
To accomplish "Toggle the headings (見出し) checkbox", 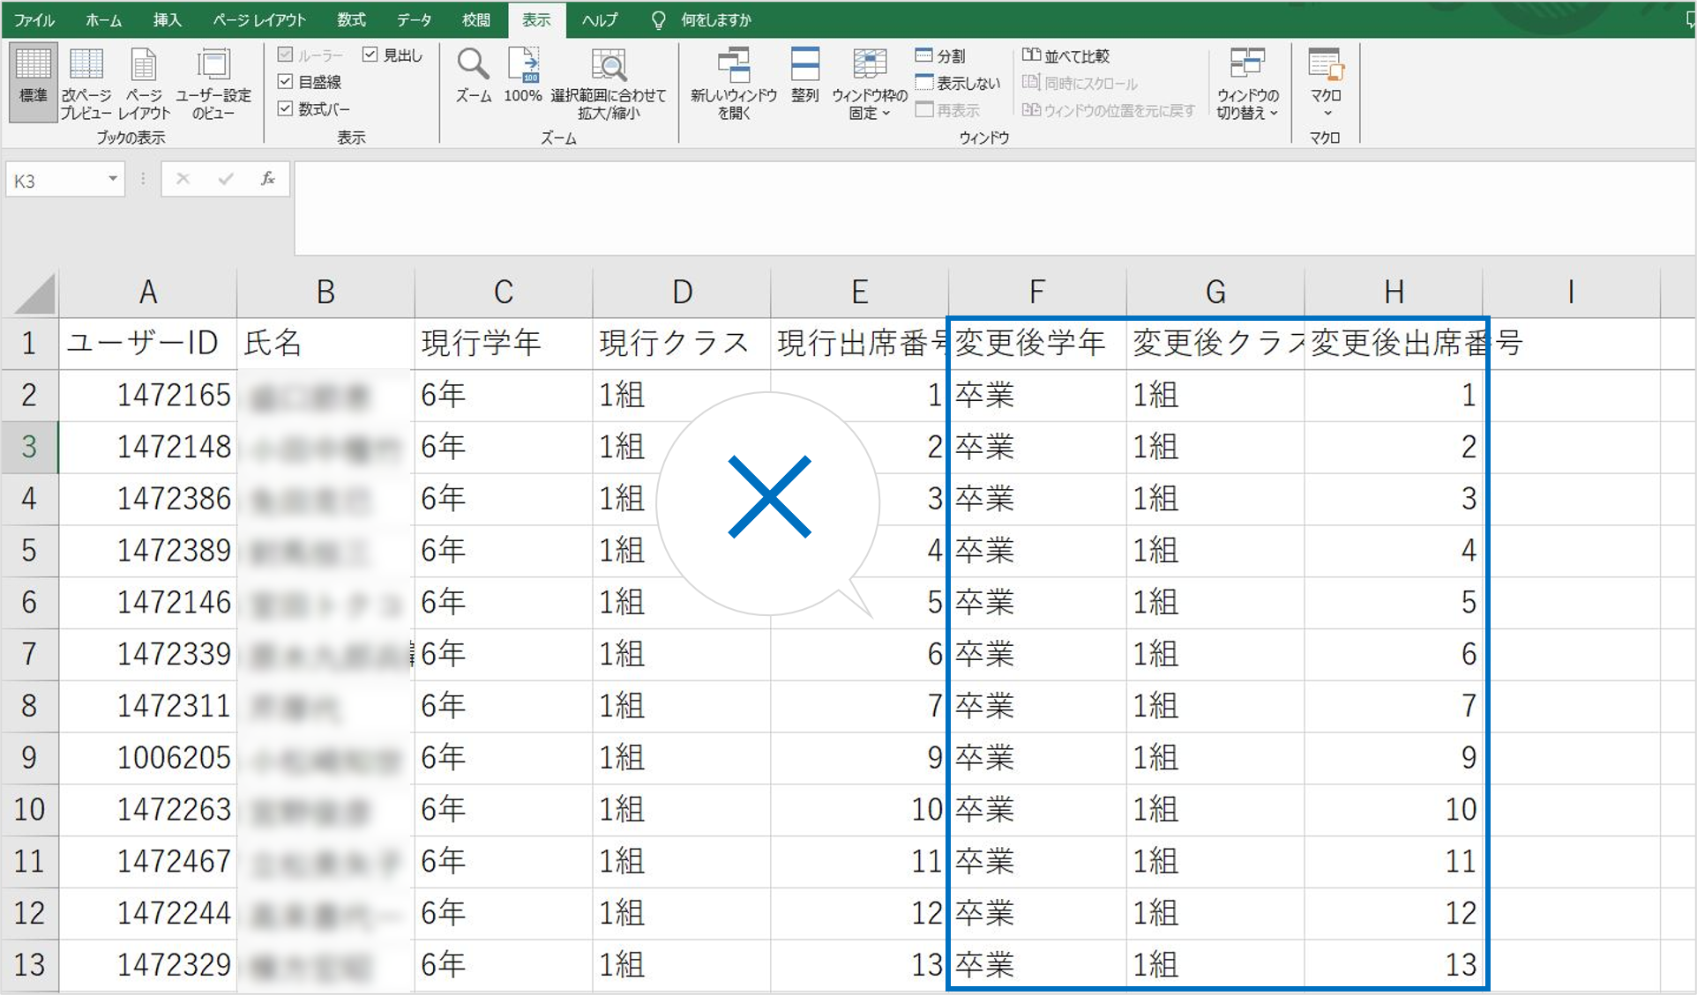I will pos(370,55).
